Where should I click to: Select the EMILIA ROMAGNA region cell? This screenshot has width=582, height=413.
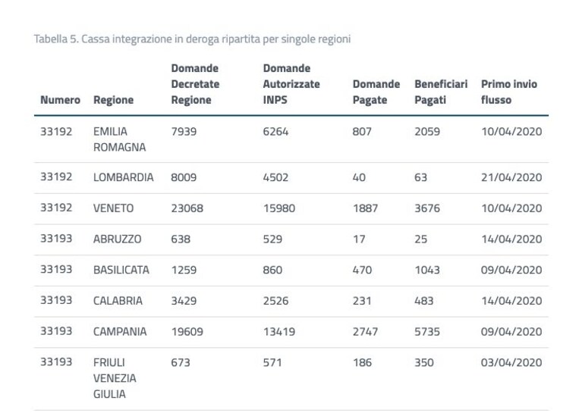120,139
